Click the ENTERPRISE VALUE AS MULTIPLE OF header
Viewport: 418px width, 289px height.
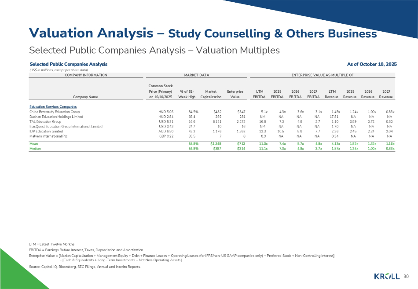click(x=322, y=76)
